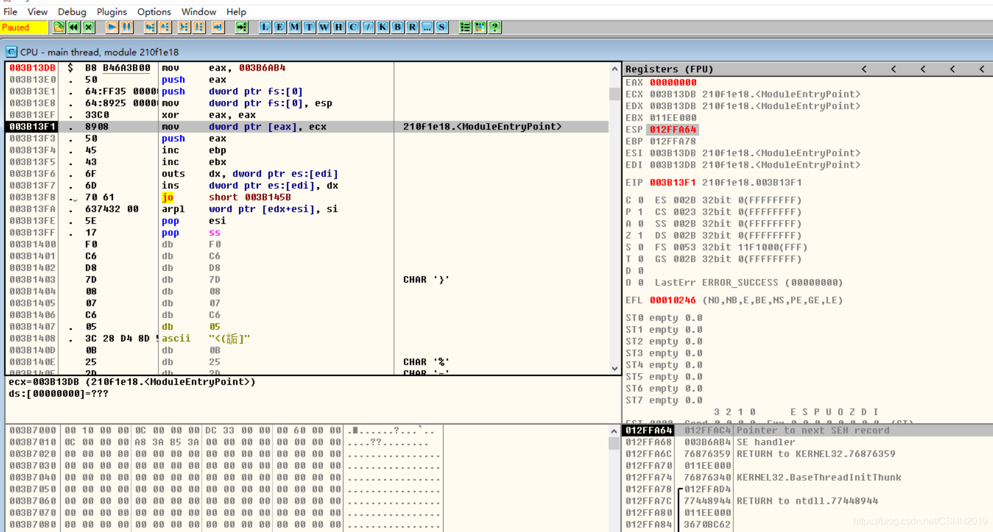This screenshot has width=993, height=532.
Task: Open the Window menu
Action: click(x=198, y=12)
